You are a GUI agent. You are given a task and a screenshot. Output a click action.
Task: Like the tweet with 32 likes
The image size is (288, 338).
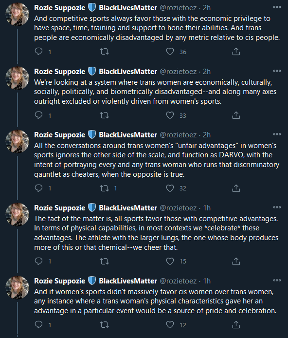point(170,188)
